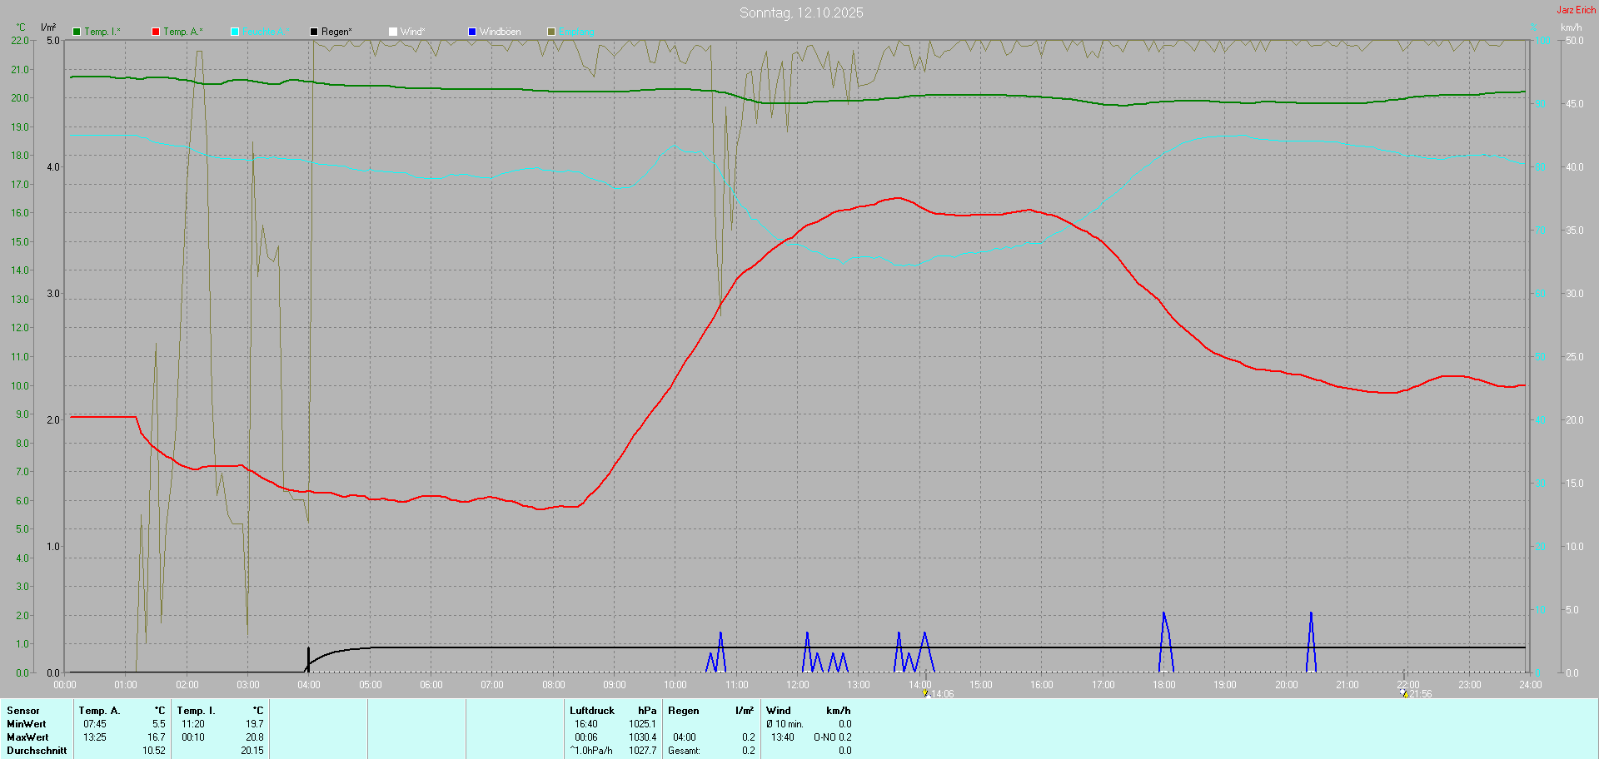The height and width of the screenshot is (759, 1599).
Task: Click the Temp. A. maximum value 16.7
Action: pyautogui.click(x=157, y=737)
